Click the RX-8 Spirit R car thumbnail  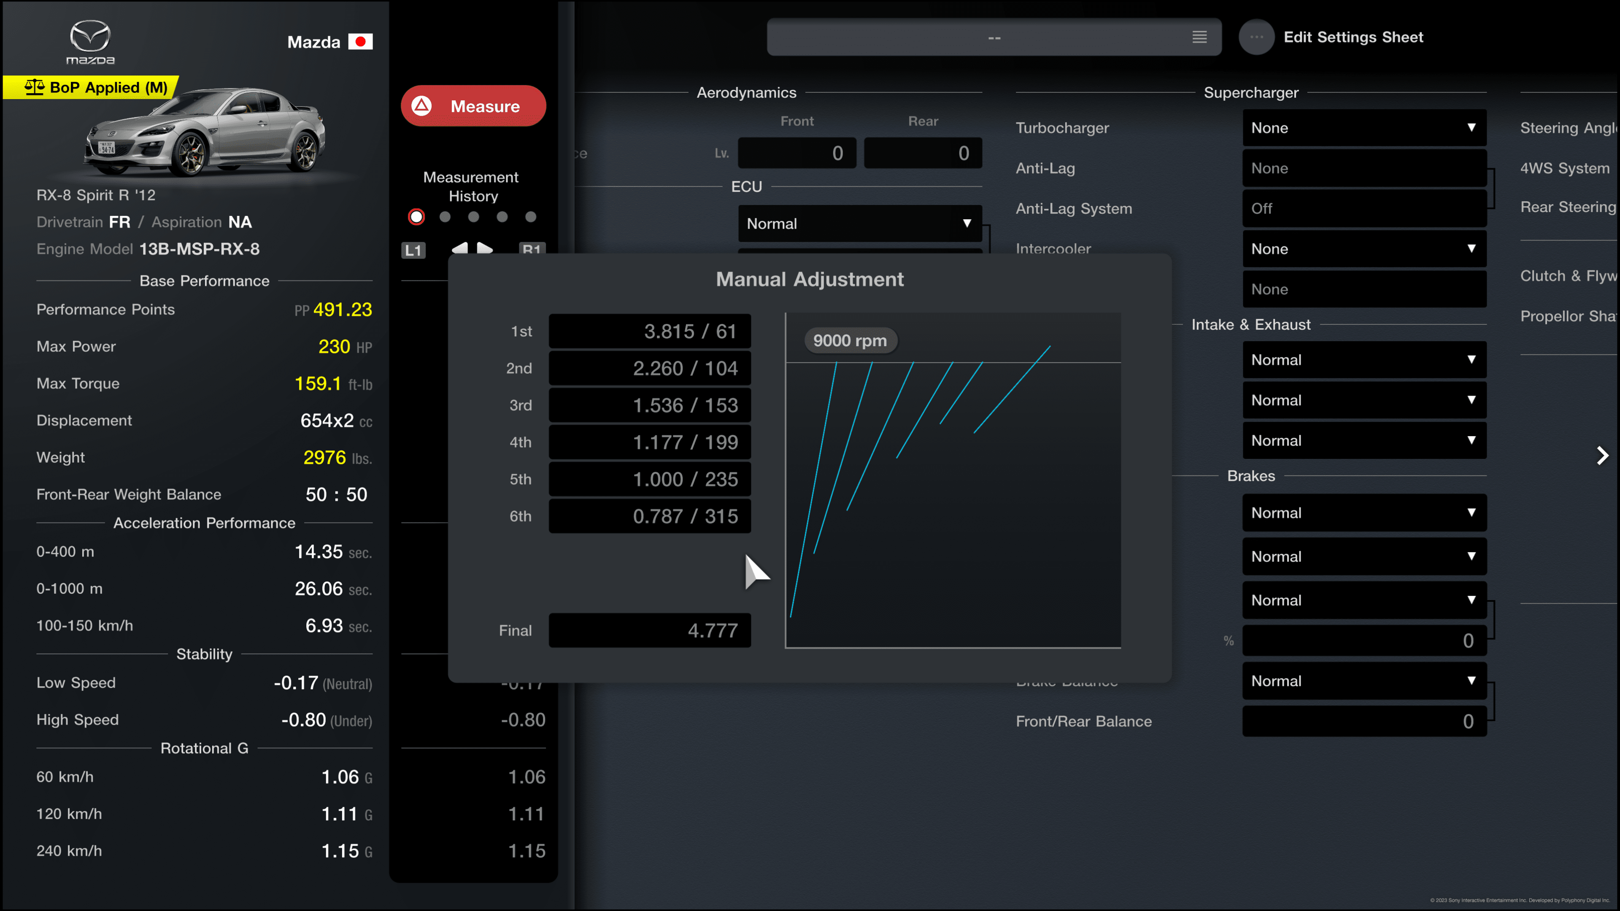(x=204, y=132)
